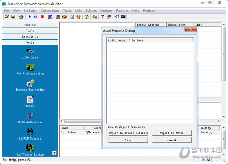Click the Notify column header
Screen dimensions: 228x164
coord(209,128)
